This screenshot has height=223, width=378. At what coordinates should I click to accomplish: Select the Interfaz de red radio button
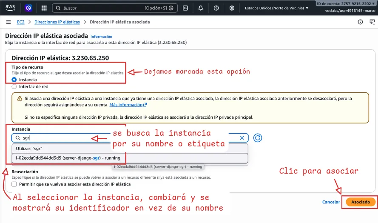pyautogui.click(x=14, y=87)
